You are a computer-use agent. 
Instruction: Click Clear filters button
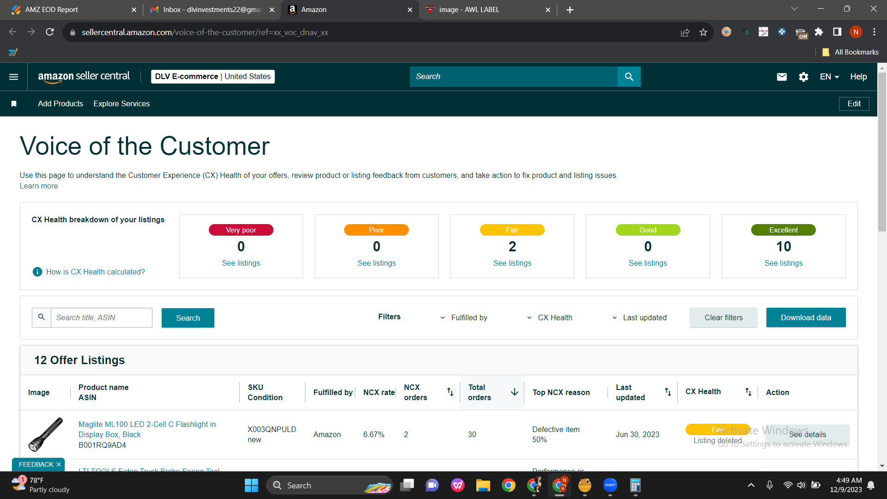pos(723,317)
